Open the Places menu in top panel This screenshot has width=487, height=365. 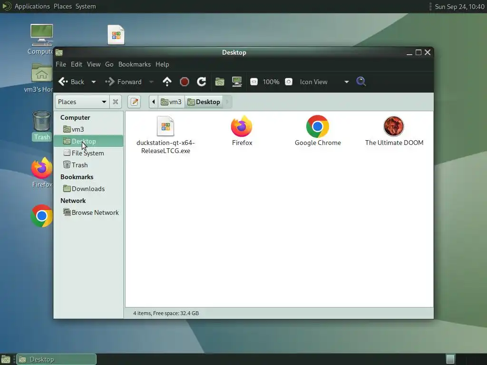pos(63,6)
